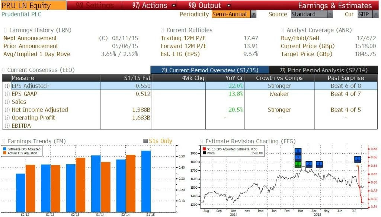381x217 pixels.
Task: Click the Est. LTG (EPS) value 9.67%
Action: pyautogui.click(x=251, y=54)
